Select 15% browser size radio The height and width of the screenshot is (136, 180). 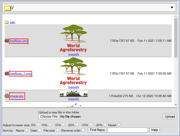(63, 125)
